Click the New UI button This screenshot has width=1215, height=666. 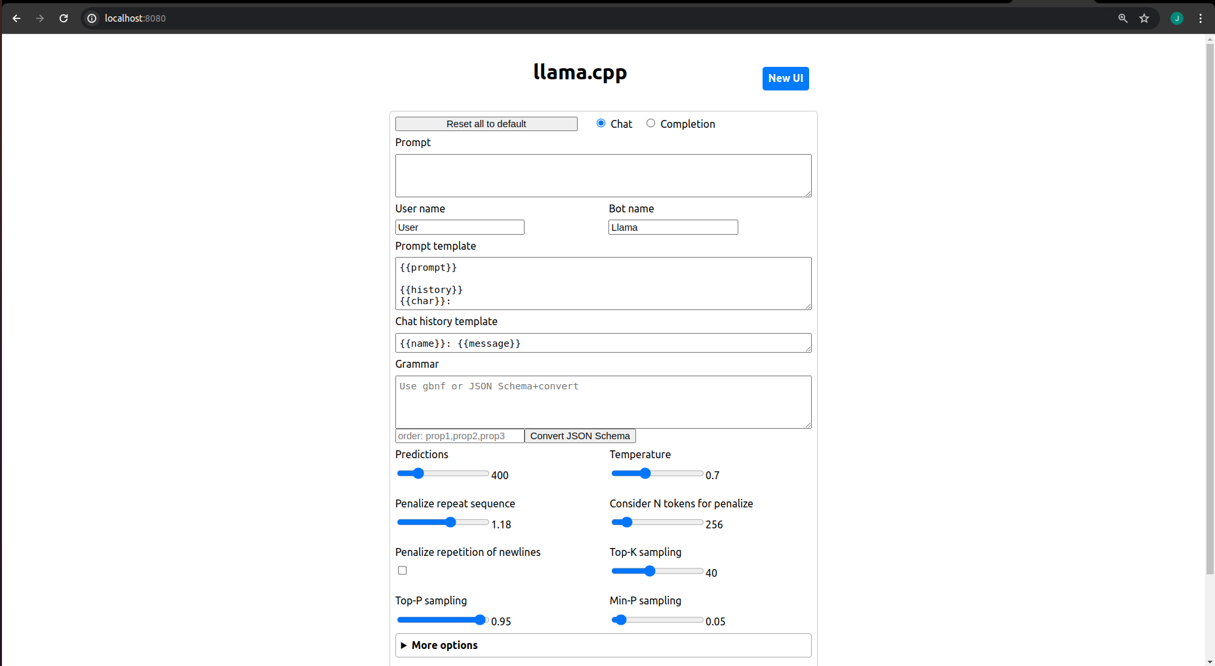pos(785,78)
